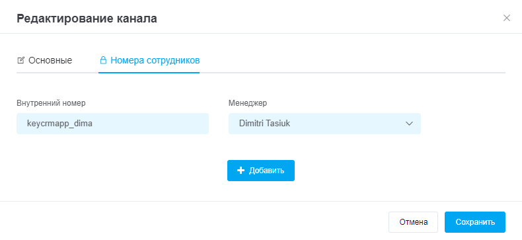This screenshot has height=240, width=522.
Task: Add a new employee number with Добавить
Action: tap(261, 171)
